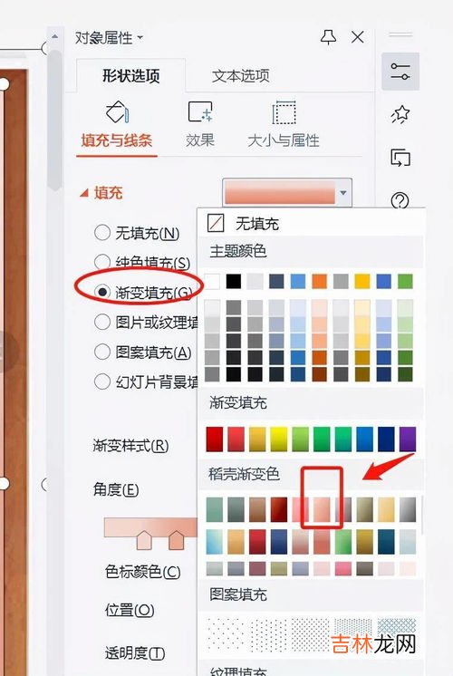Open the Size and Properties section icon
Screen dimensions: 453x676
click(284, 112)
